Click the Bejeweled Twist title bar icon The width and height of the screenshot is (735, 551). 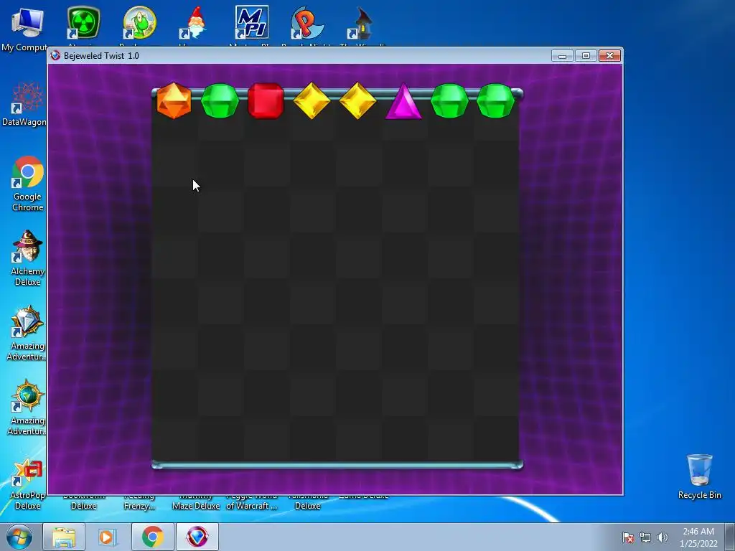pos(55,56)
